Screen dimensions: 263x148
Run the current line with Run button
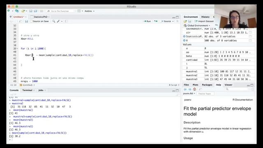coord(147,21)
